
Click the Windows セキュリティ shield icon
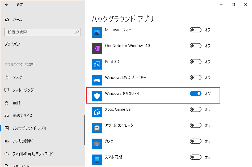(x=97, y=96)
